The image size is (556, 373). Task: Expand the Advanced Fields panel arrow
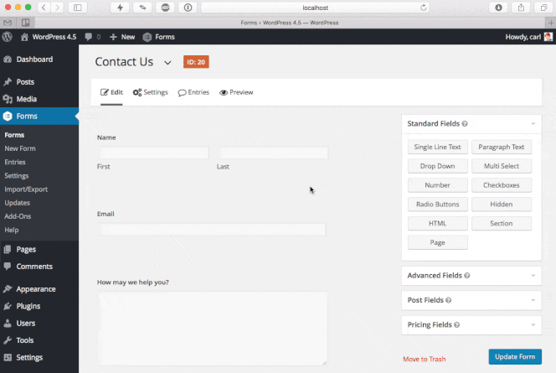coord(533,276)
